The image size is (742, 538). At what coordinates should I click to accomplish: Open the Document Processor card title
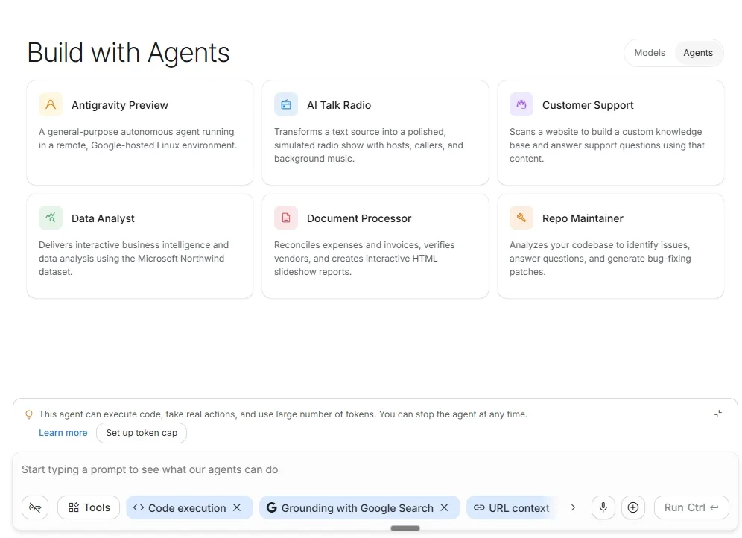[359, 218]
